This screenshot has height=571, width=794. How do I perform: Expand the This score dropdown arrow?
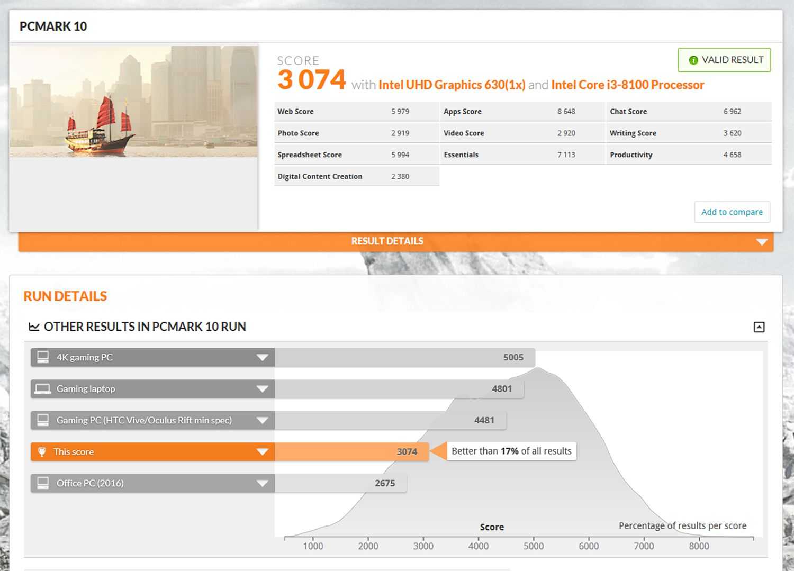point(262,452)
